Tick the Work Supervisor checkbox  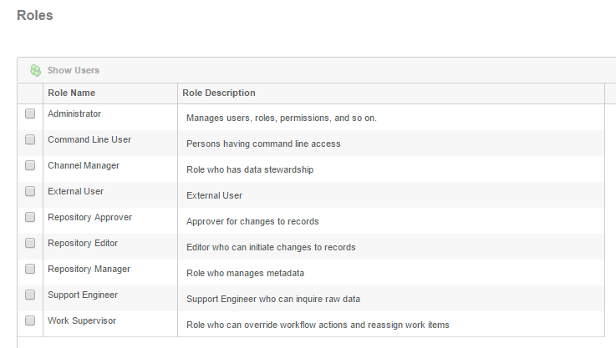point(30,320)
